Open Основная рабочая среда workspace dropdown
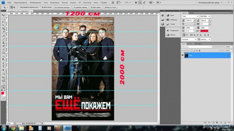This screenshot has height=131, width=234. pos(210,3)
